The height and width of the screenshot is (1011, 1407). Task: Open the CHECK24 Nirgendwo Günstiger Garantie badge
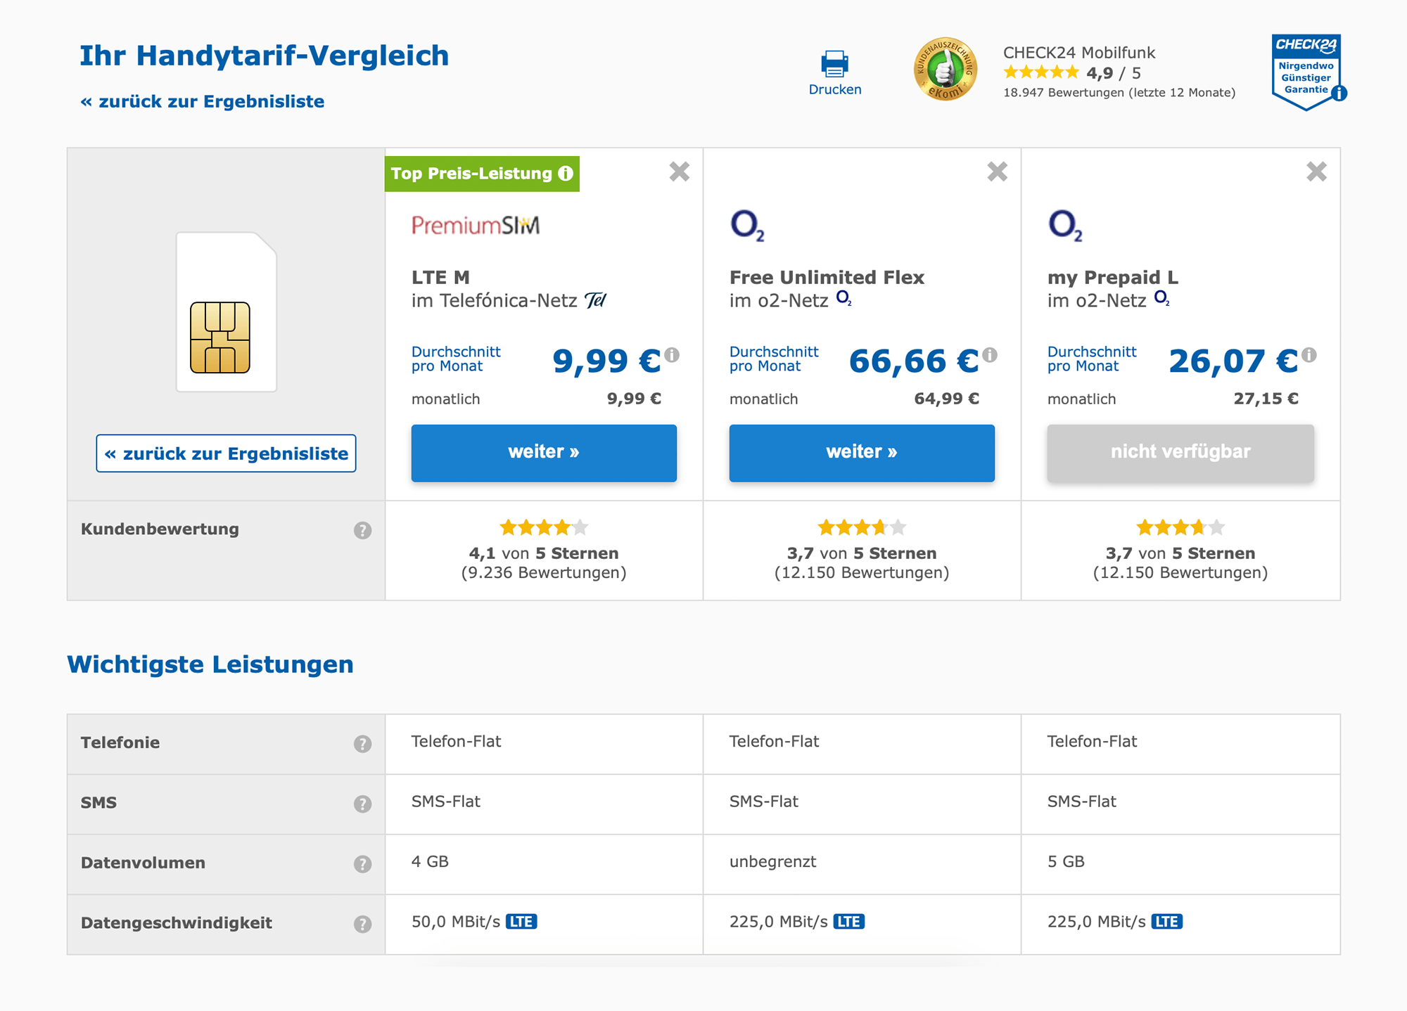pos(1306,72)
